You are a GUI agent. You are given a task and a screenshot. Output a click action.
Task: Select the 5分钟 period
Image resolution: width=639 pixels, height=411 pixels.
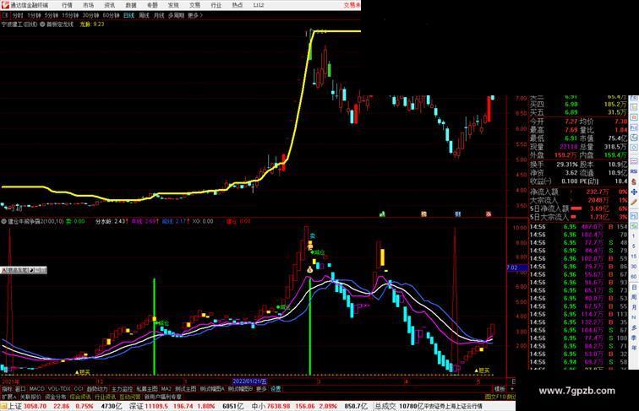[52, 15]
